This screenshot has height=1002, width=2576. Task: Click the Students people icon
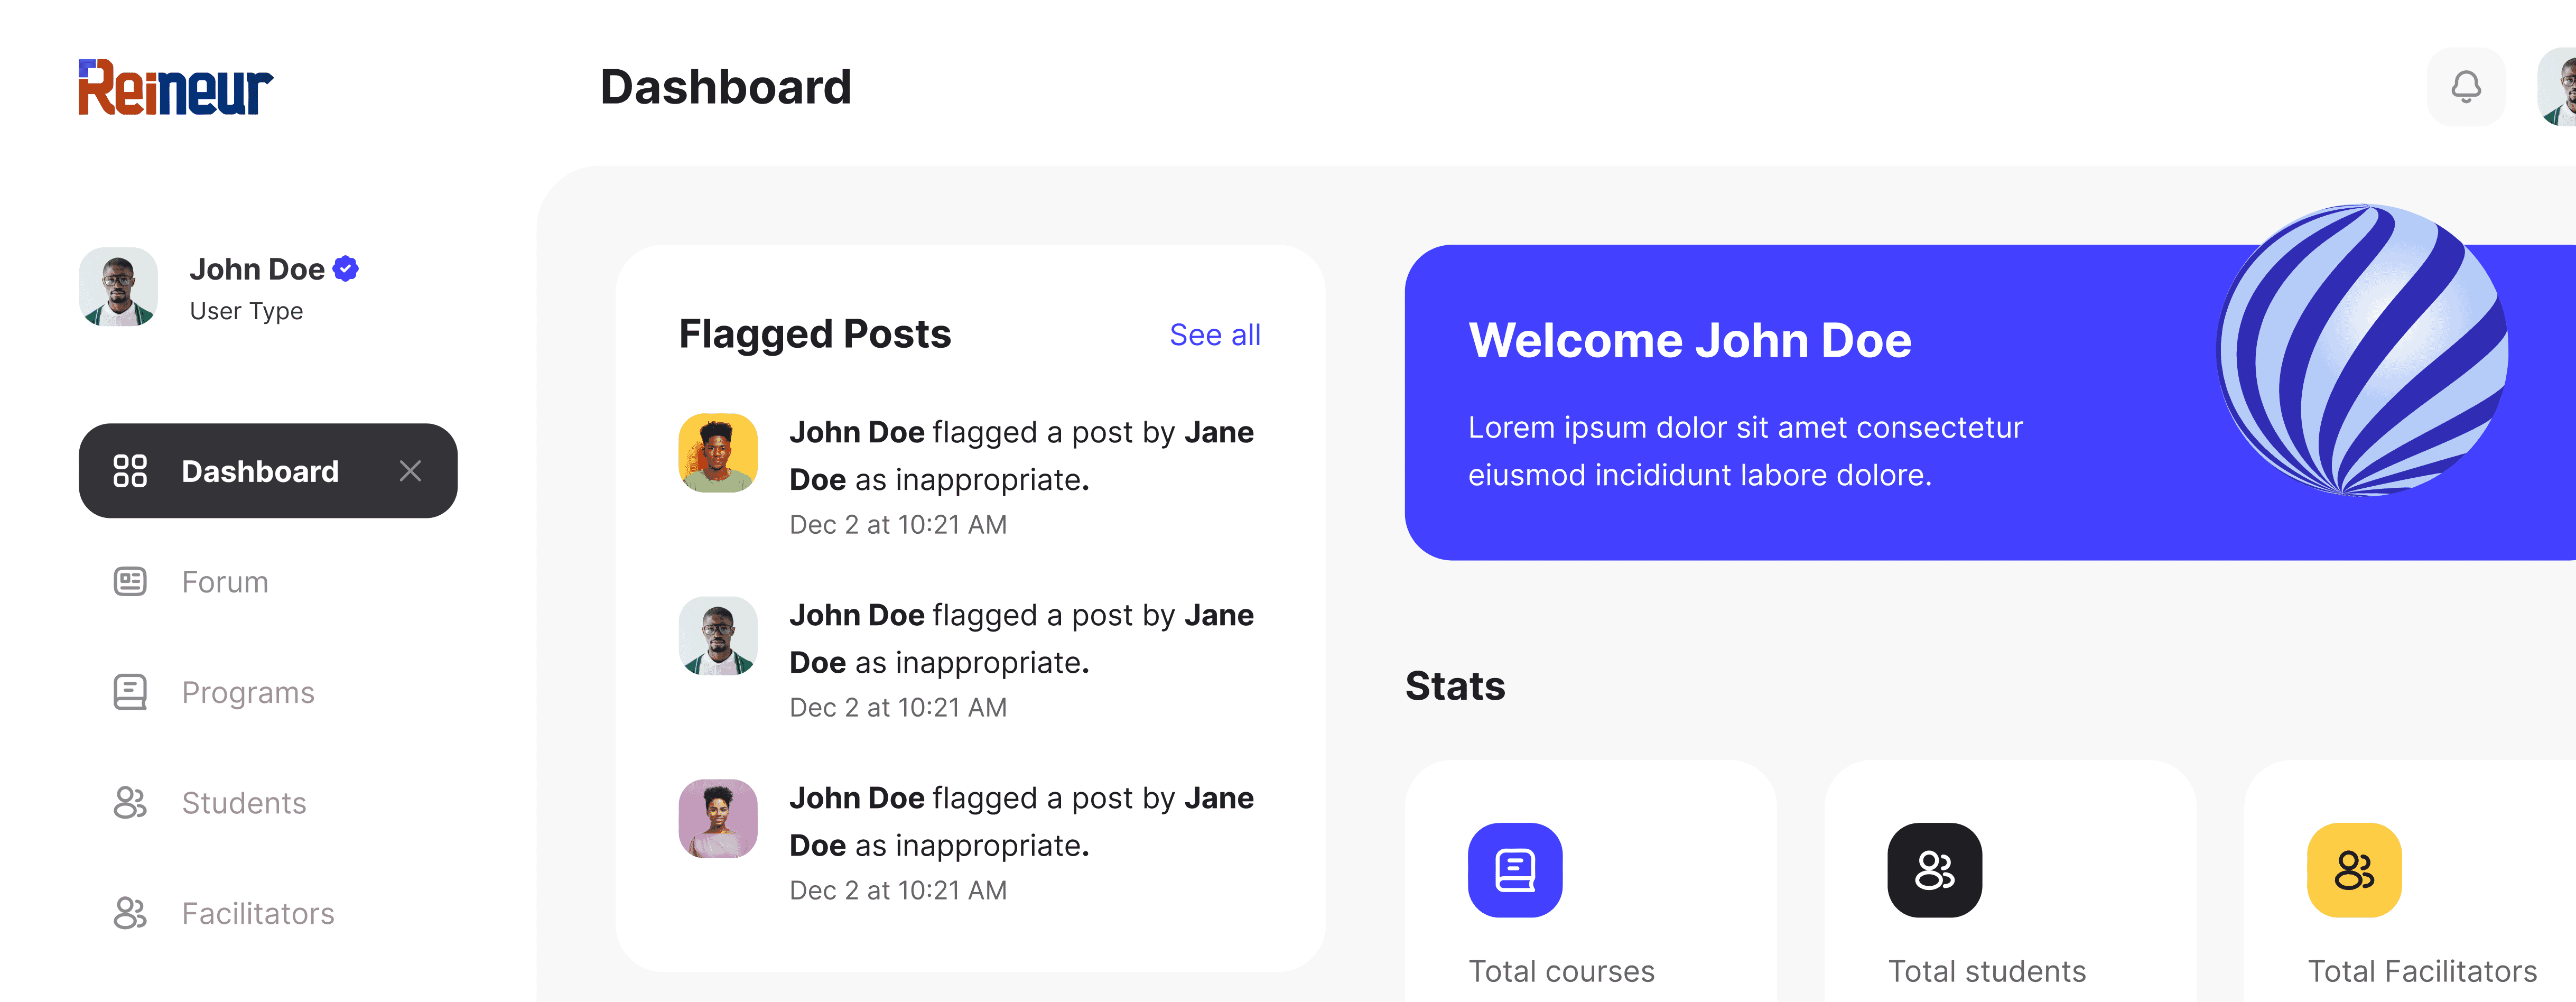click(x=130, y=803)
